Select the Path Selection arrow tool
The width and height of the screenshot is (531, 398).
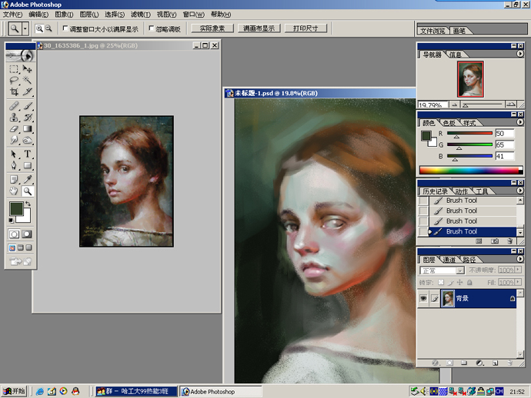14,154
